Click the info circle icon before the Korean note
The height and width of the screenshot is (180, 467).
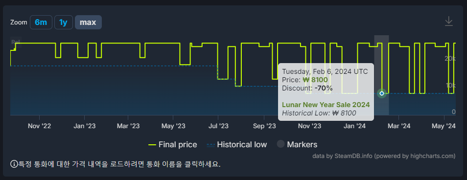click(14, 164)
